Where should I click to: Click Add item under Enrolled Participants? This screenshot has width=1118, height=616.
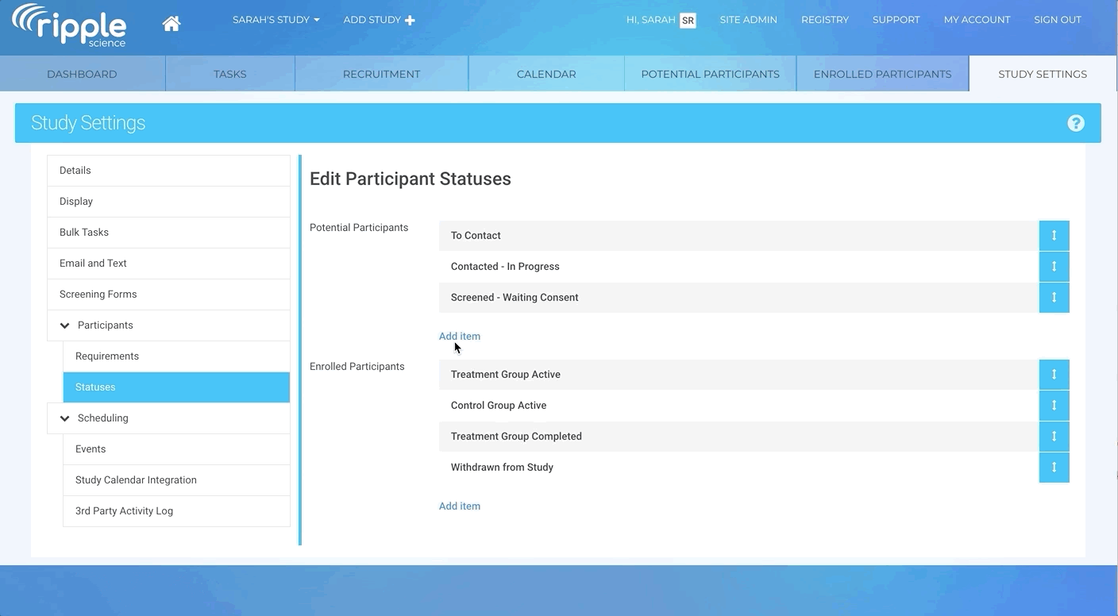459,506
